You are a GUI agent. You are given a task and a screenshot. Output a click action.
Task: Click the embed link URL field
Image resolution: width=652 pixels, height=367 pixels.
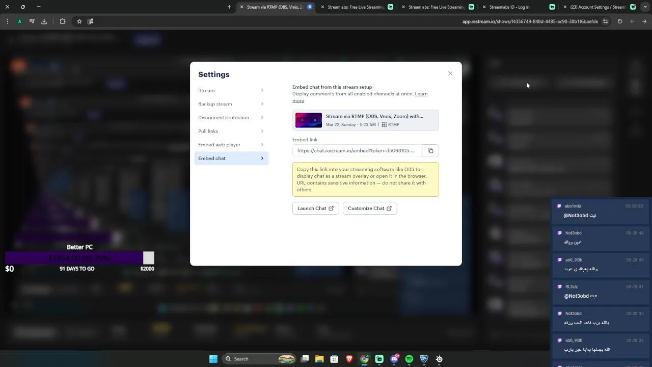pos(357,150)
